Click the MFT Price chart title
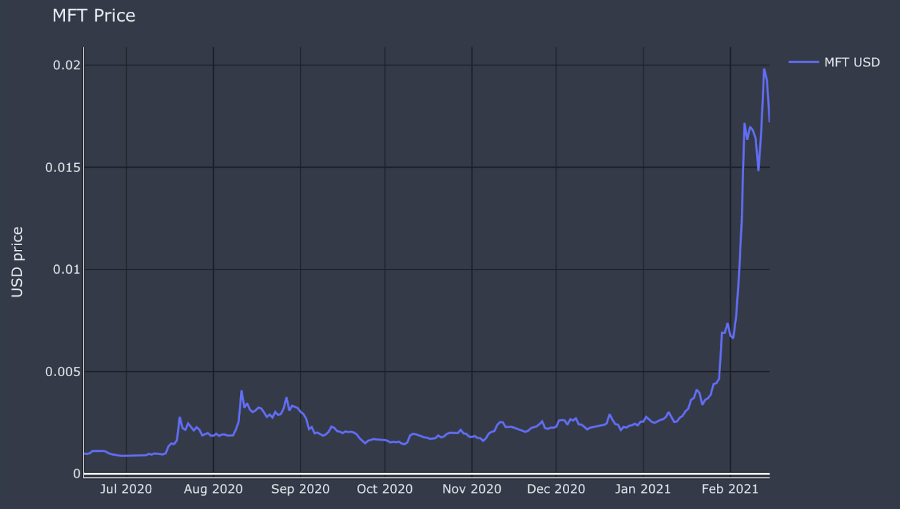 tap(94, 16)
